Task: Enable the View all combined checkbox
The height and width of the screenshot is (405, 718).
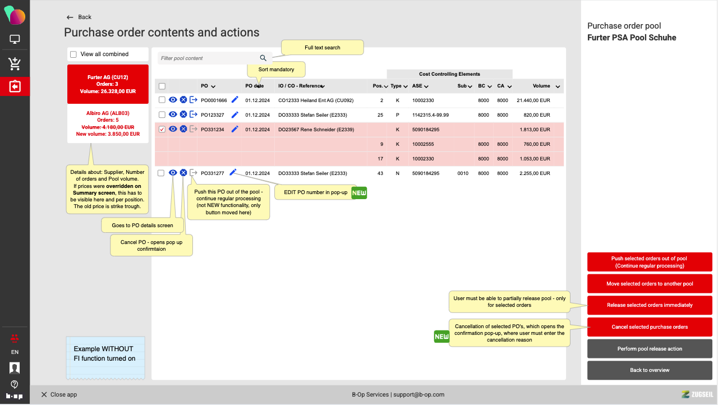Action: pyautogui.click(x=73, y=54)
